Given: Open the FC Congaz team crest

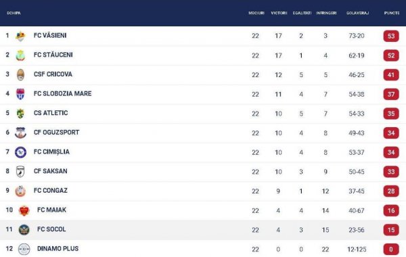Looking at the screenshot, I should click(x=20, y=191).
